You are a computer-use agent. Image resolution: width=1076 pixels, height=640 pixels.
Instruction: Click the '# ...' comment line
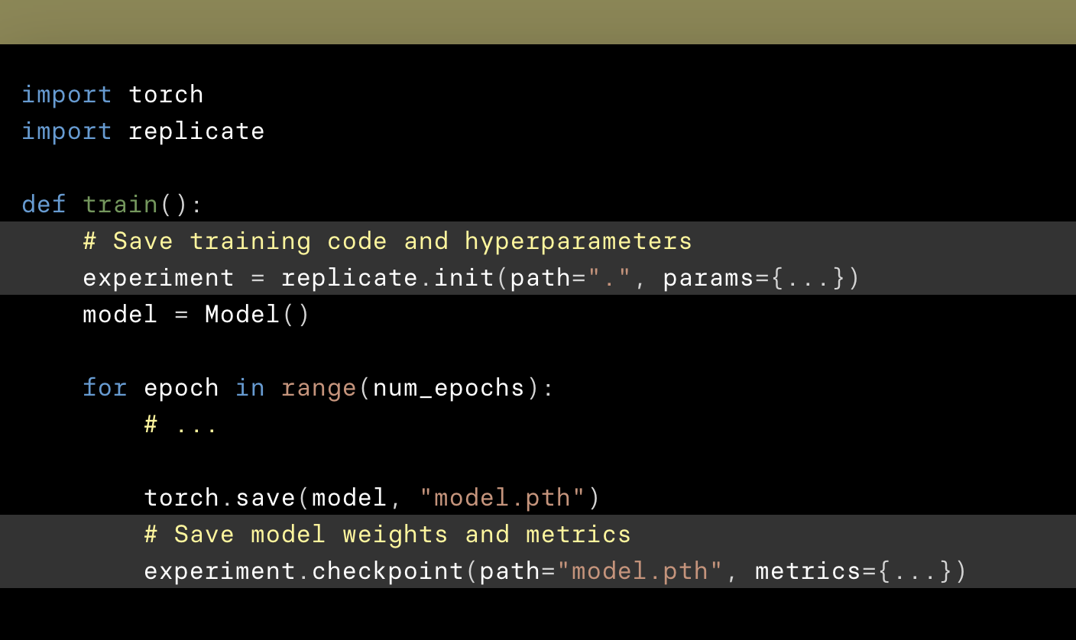[x=181, y=424]
